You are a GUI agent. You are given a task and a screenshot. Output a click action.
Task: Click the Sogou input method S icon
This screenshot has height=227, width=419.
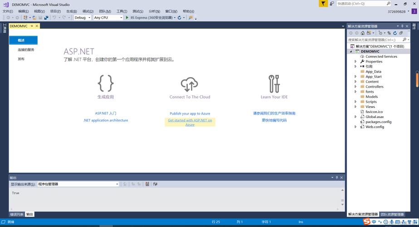(366, 222)
